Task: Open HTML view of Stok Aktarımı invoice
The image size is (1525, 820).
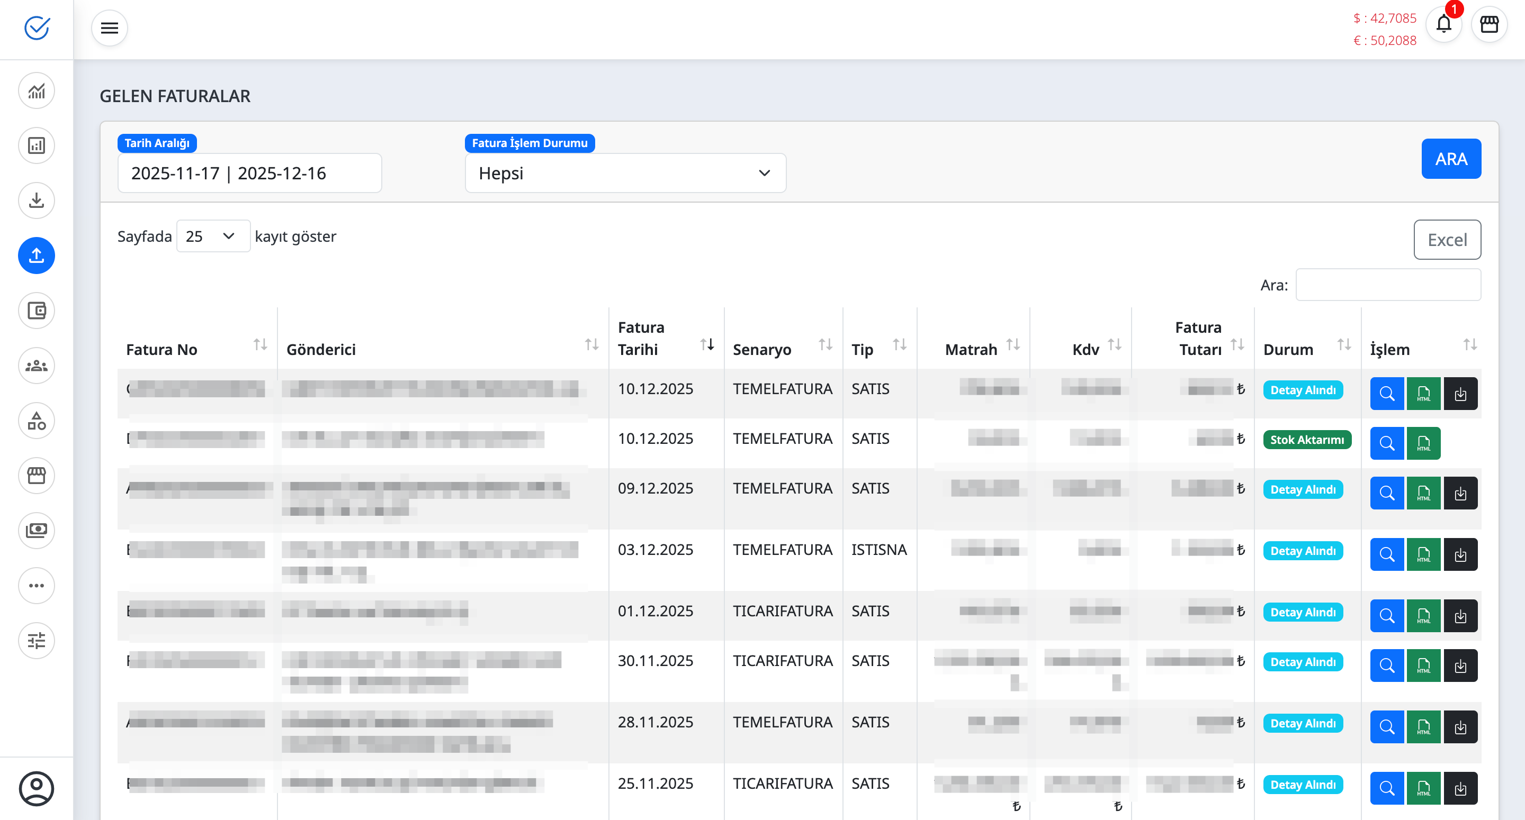Action: pyautogui.click(x=1423, y=443)
